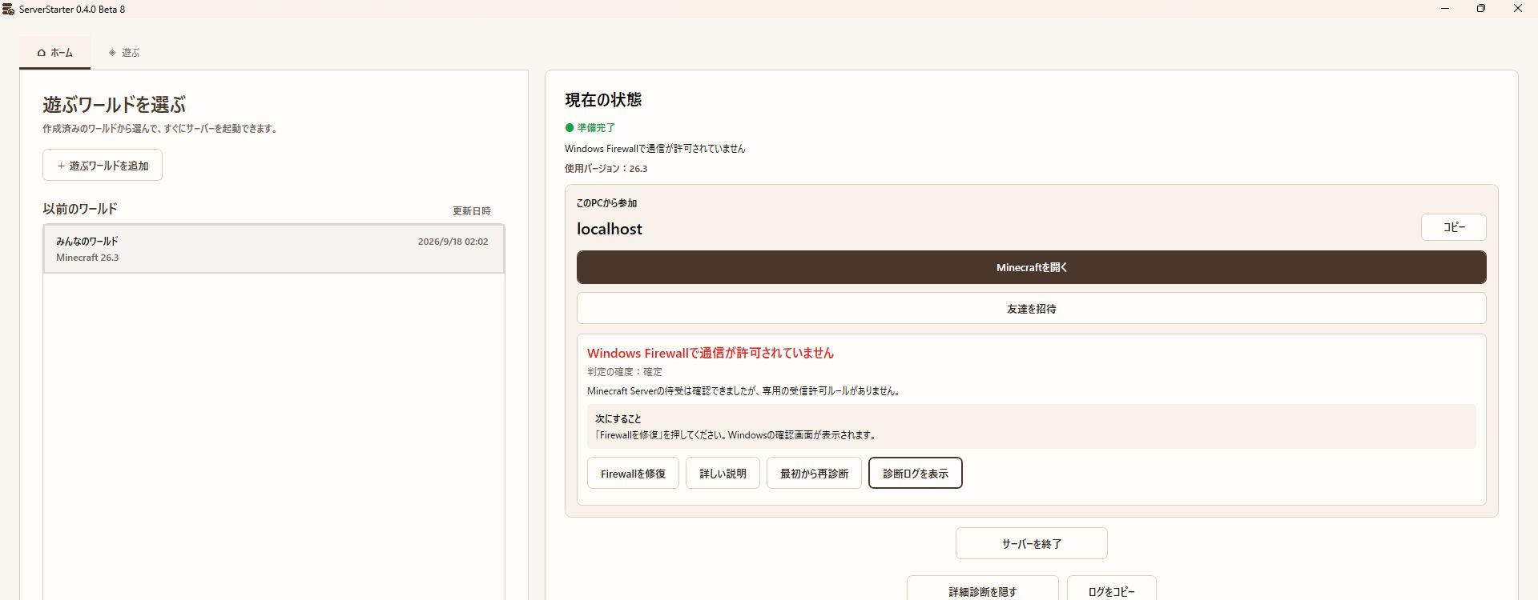The image size is (1538, 600).
Task: Minimize the ServerStarter window
Action: [1445, 9]
